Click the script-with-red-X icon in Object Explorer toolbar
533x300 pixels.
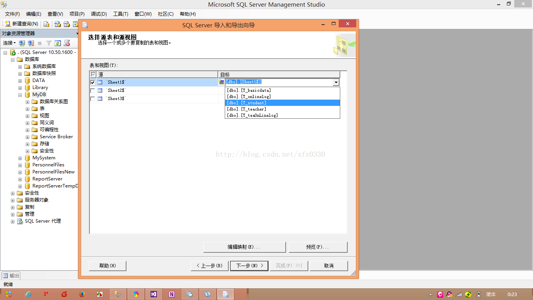(x=67, y=43)
